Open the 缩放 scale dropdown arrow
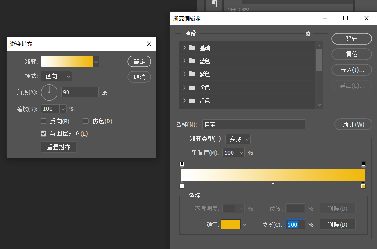The height and width of the screenshot is (249, 377). click(63, 109)
